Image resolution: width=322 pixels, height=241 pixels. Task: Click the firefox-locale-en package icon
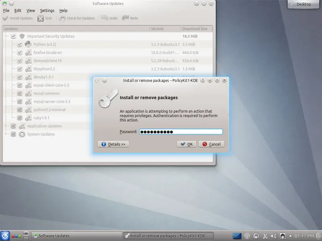(x=28, y=53)
